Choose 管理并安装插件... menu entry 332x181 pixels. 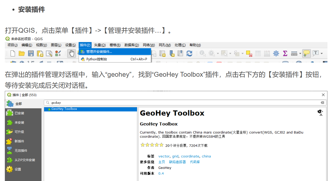pos(115,52)
